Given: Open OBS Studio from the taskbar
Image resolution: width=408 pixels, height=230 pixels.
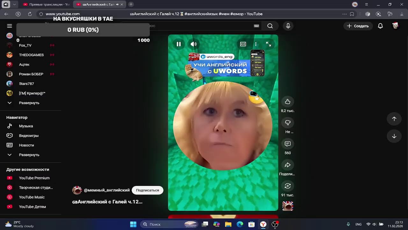Looking at the screenshot, I should pos(275,224).
